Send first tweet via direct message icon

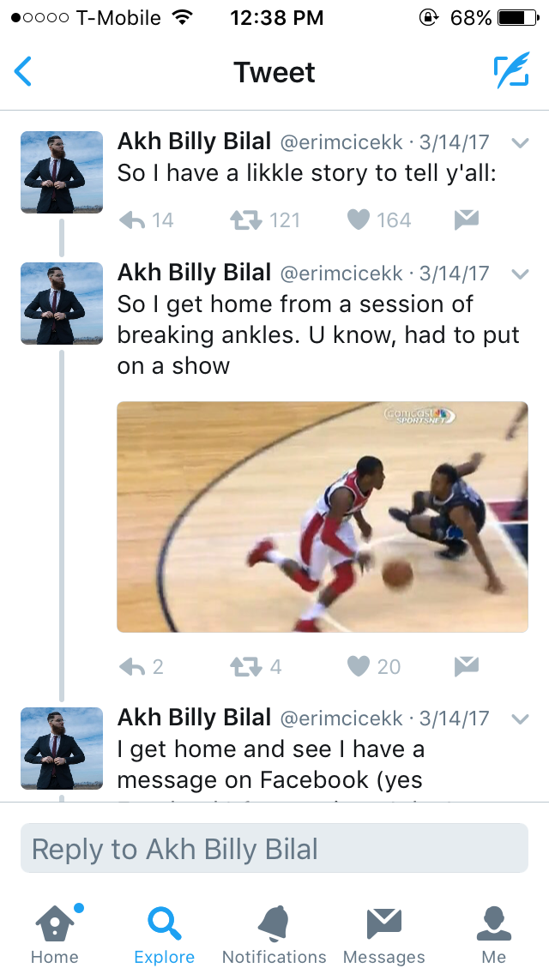pos(467,219)
